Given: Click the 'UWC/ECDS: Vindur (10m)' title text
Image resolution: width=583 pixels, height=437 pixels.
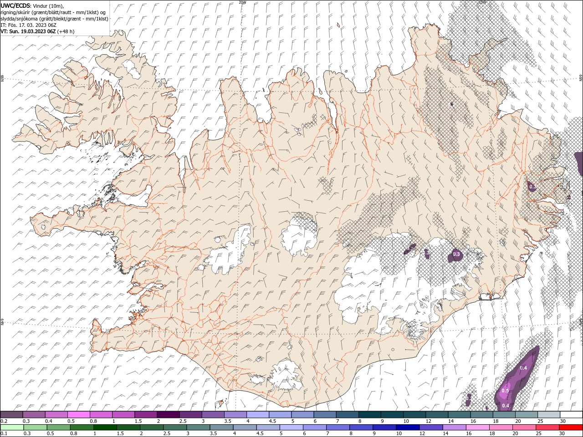Looking at the screenshot, I should coord(32,5).
